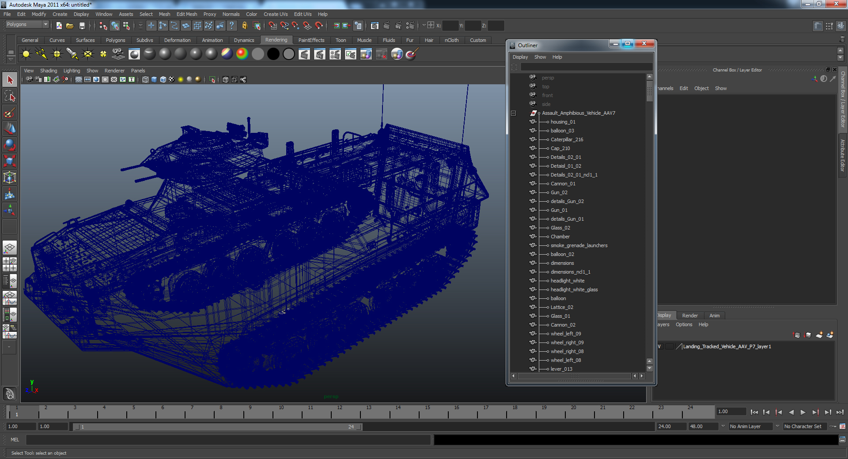Select Caterpillar_216 in the Outliner
This screenshot has height=459, width=848.
tap(567, 139)
